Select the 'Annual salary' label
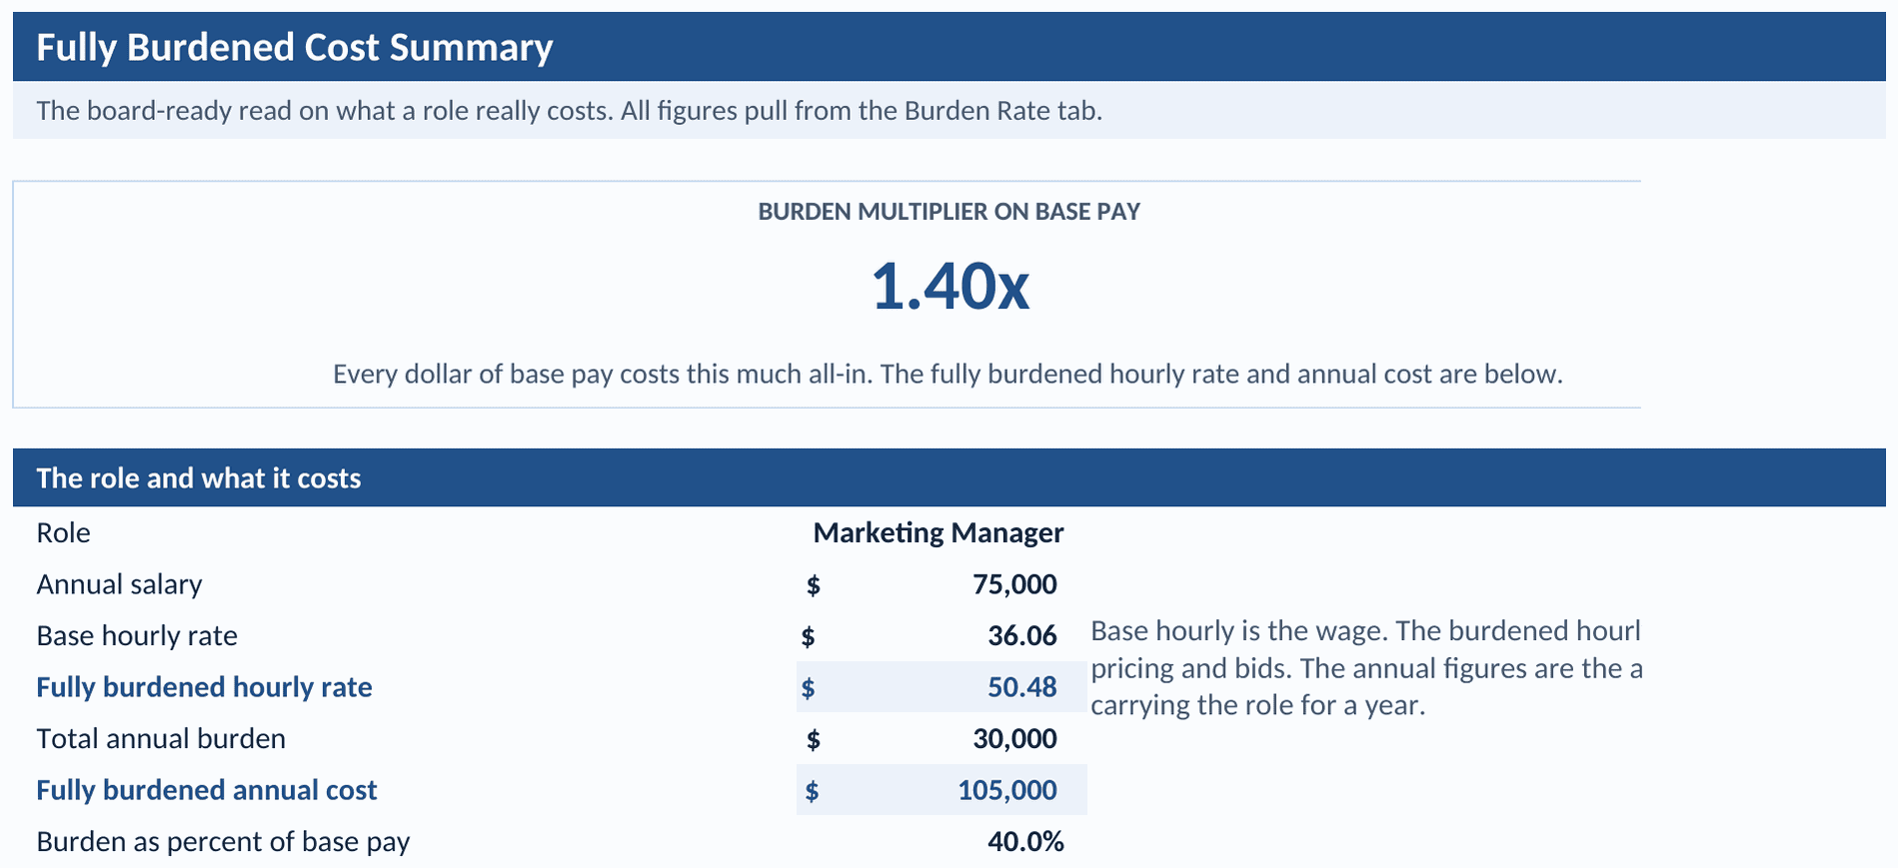Viewport: 1898px width, 868px height. click(119, 584)
